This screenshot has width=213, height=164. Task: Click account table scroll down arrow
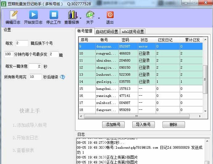[x=205, y=111]
